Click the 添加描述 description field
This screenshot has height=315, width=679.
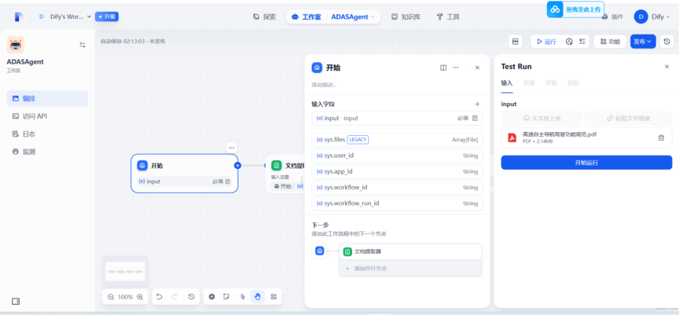324,85
